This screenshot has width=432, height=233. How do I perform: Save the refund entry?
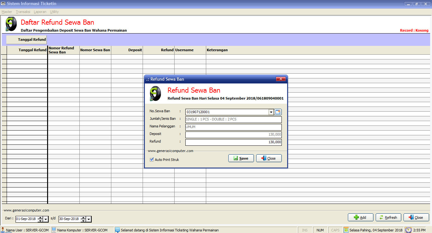point(241,158)
